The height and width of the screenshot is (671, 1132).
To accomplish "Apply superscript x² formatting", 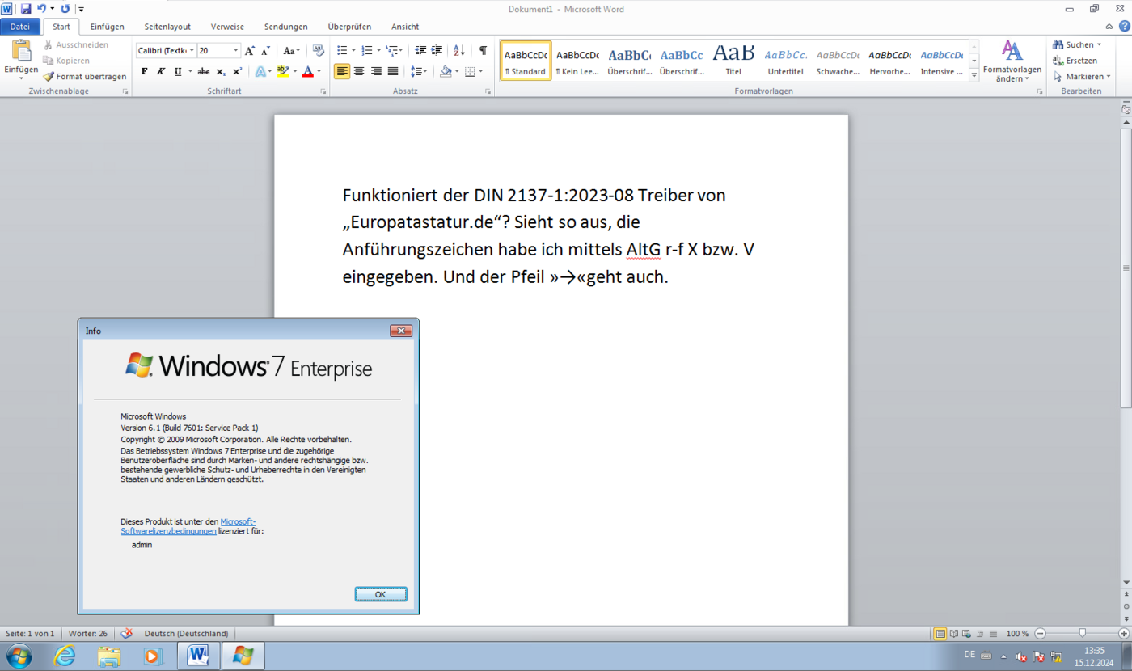I will (237, 71).
